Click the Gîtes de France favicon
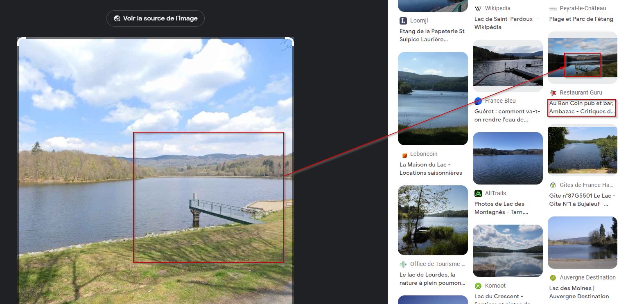The width and height of the screenshot is (619, 304). (553, 185)
